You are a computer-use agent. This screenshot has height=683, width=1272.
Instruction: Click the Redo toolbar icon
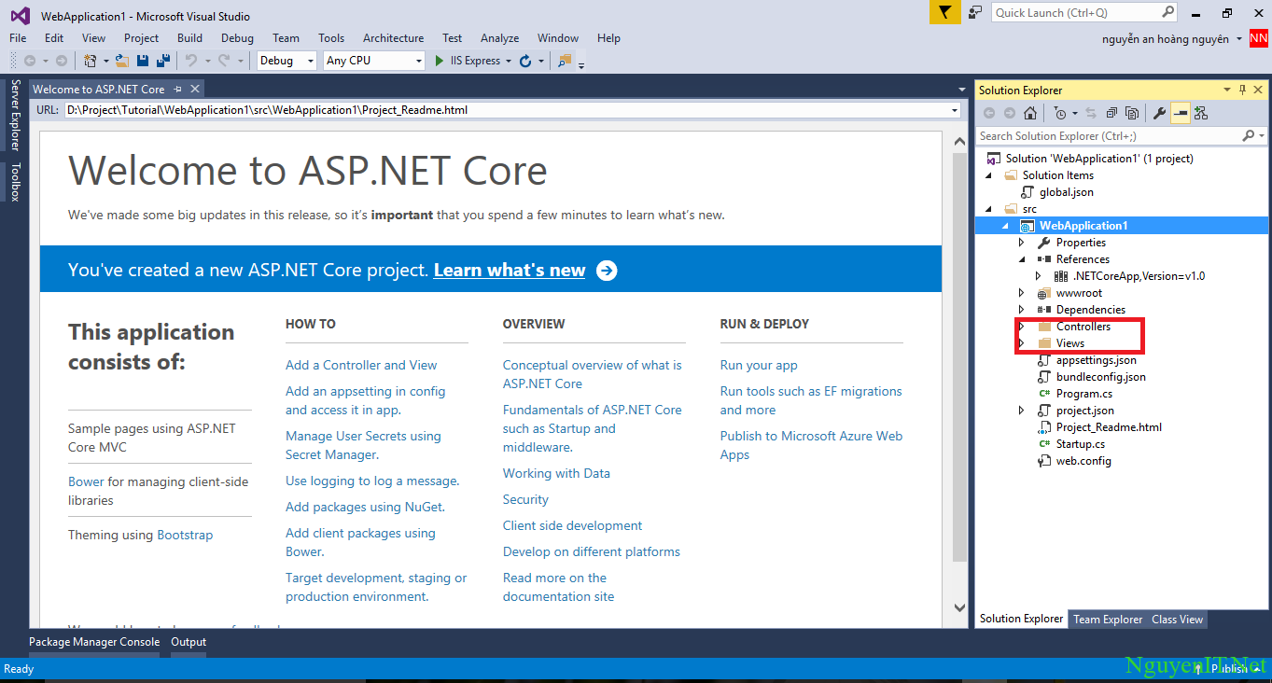224,61
